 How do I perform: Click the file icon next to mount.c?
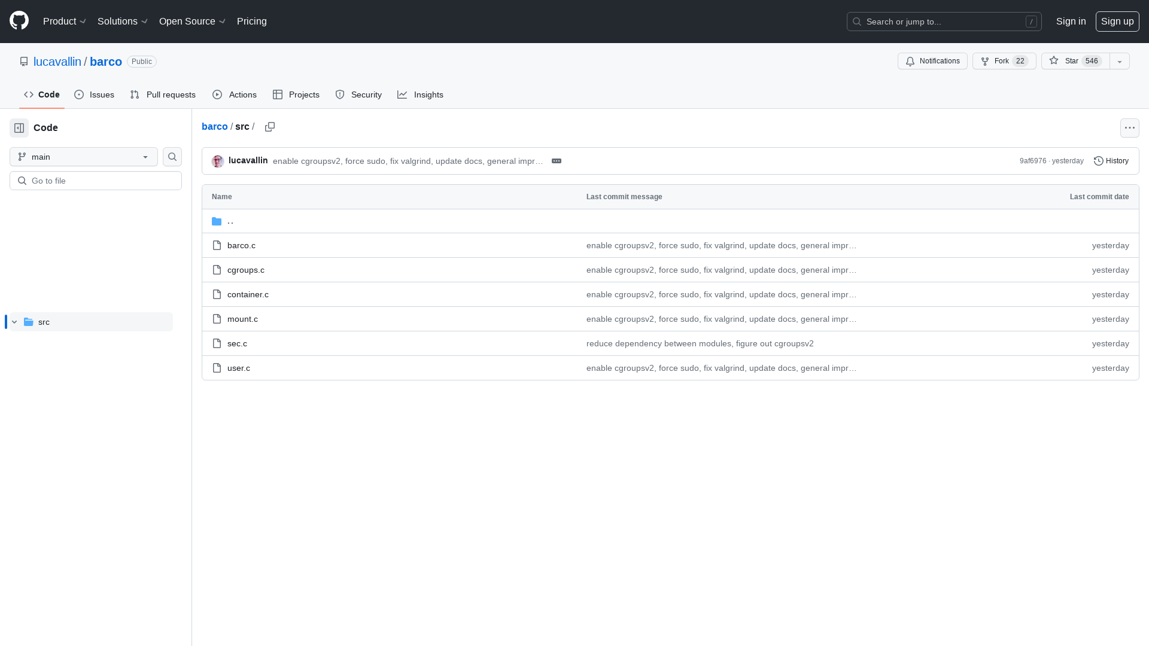(217, 319)
